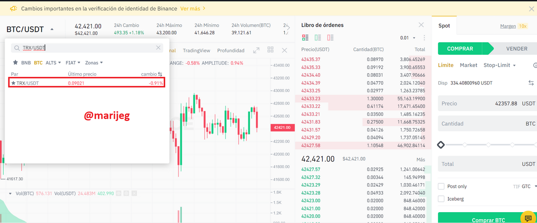Screen dimensions: 537x223
Task: Click buy order at price 42427.57
Action: [x=363, y=169]
